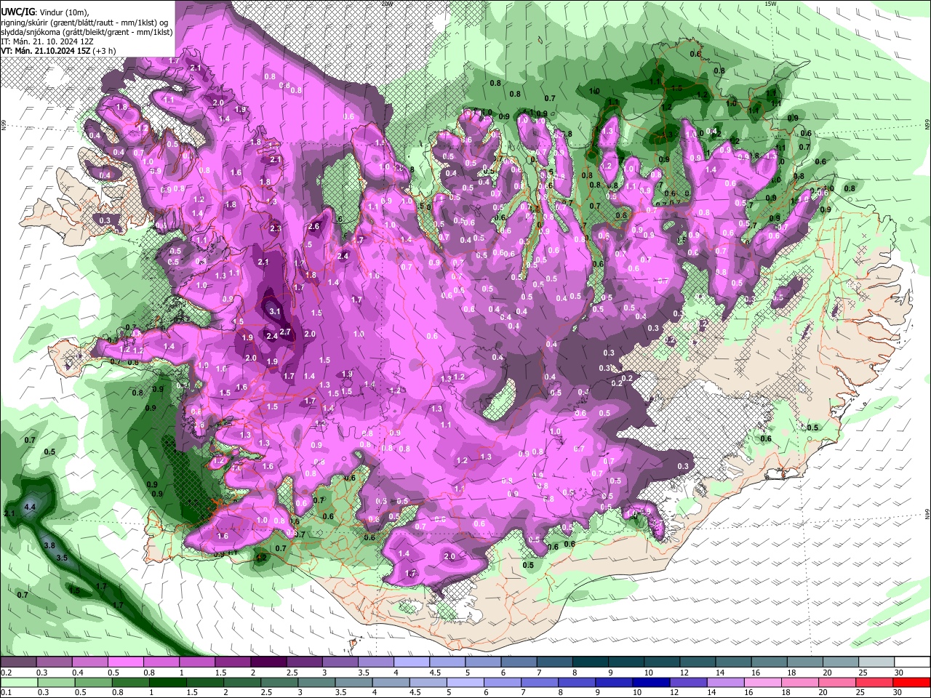
Task: Click the 64N latitude label on the right edge
Action: [927, 513]
